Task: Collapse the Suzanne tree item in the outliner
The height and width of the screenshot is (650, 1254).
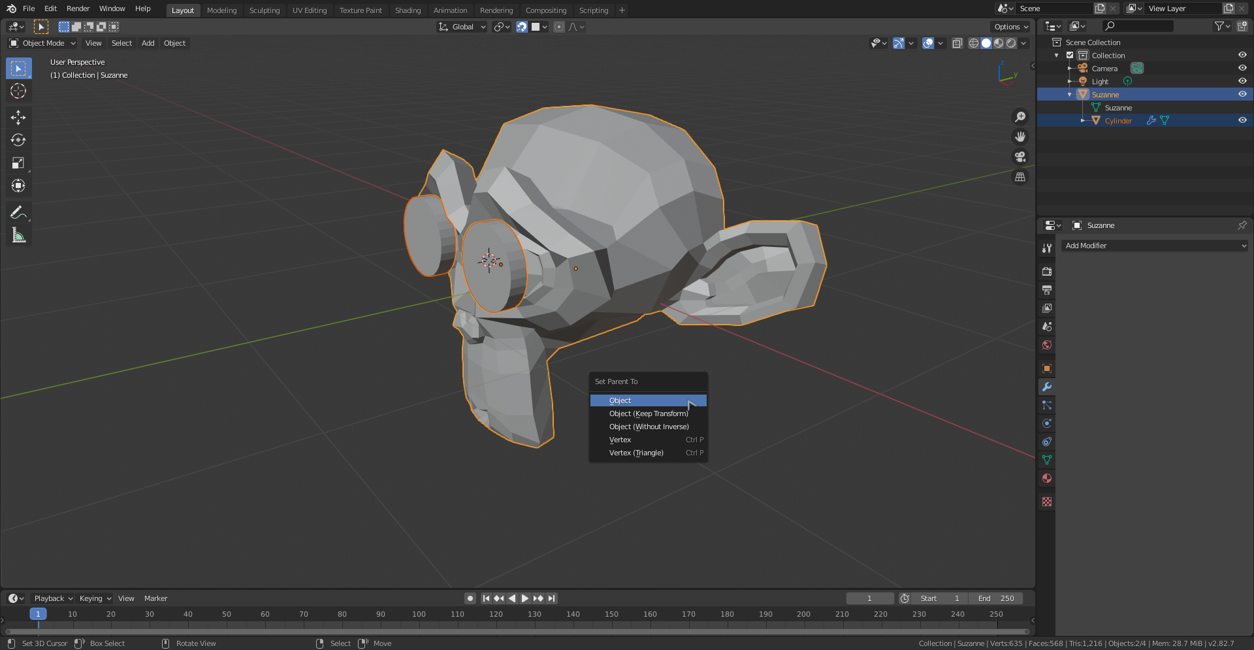Action: (1070, 95)
